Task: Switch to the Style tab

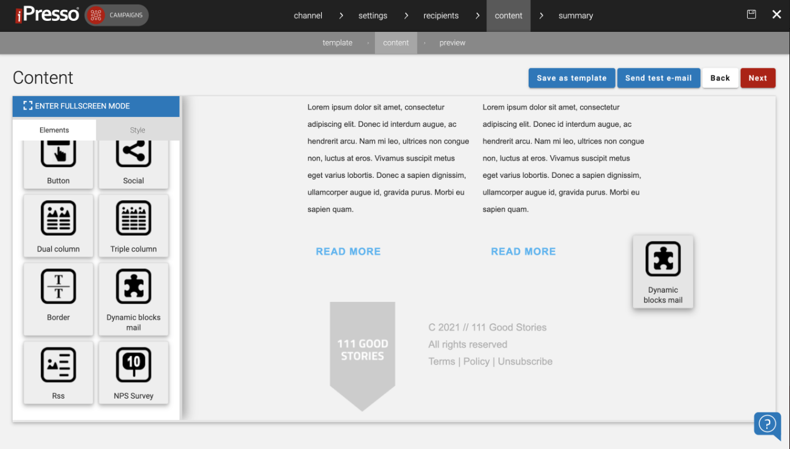Action: [x=137, y=130]
